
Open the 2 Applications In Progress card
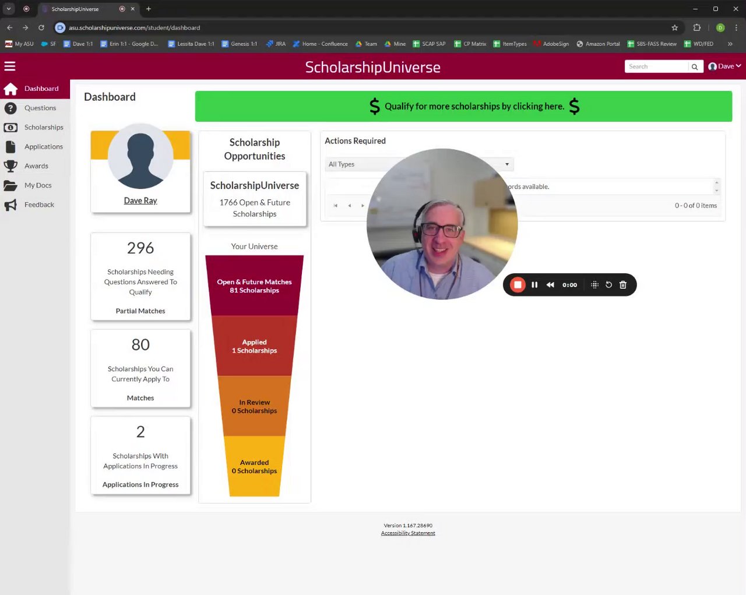140,456
